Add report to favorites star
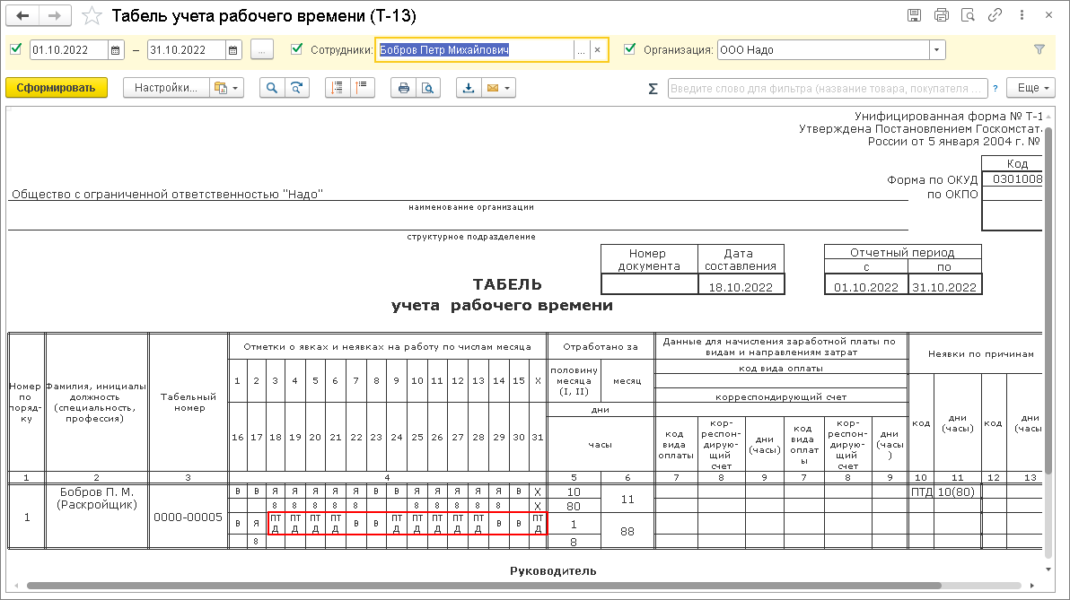This screenshot has width=1070, height=600. click(92, 15)
